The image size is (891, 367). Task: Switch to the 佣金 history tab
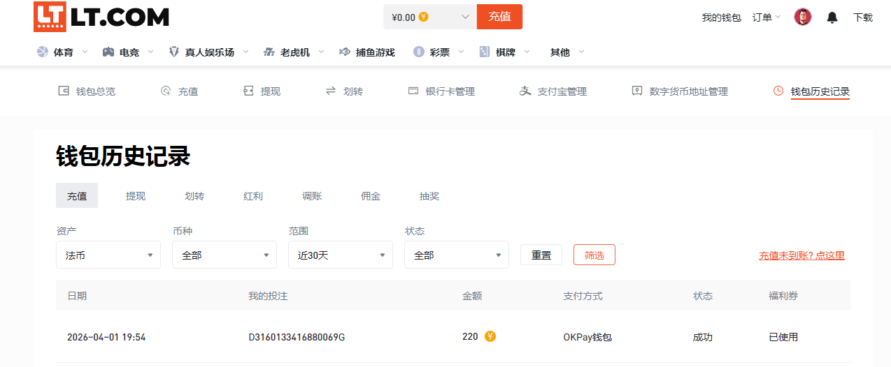[x=371, y=196]
